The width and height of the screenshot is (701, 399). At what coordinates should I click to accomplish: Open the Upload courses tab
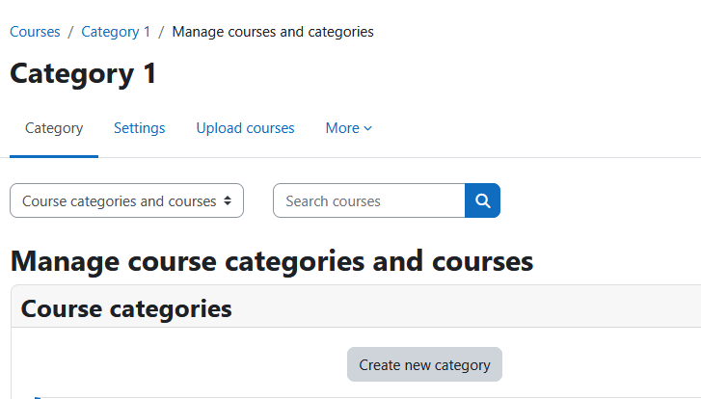(246, 128)
